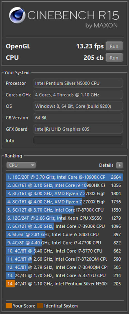Image resolution: width=129 pixels, height=314 pixels.
Task: Select ranking row Intel Core i7-3770
Action: point(64,251)
